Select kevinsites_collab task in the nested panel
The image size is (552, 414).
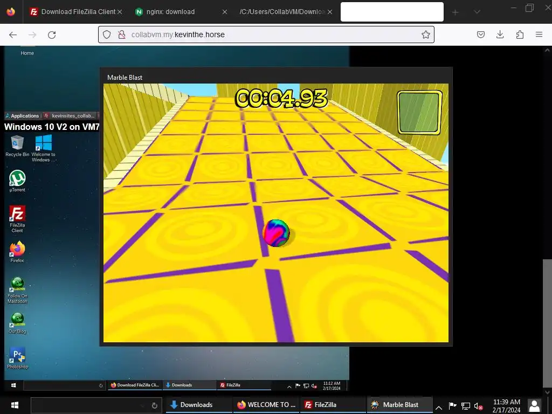click(x=70, y=116)
